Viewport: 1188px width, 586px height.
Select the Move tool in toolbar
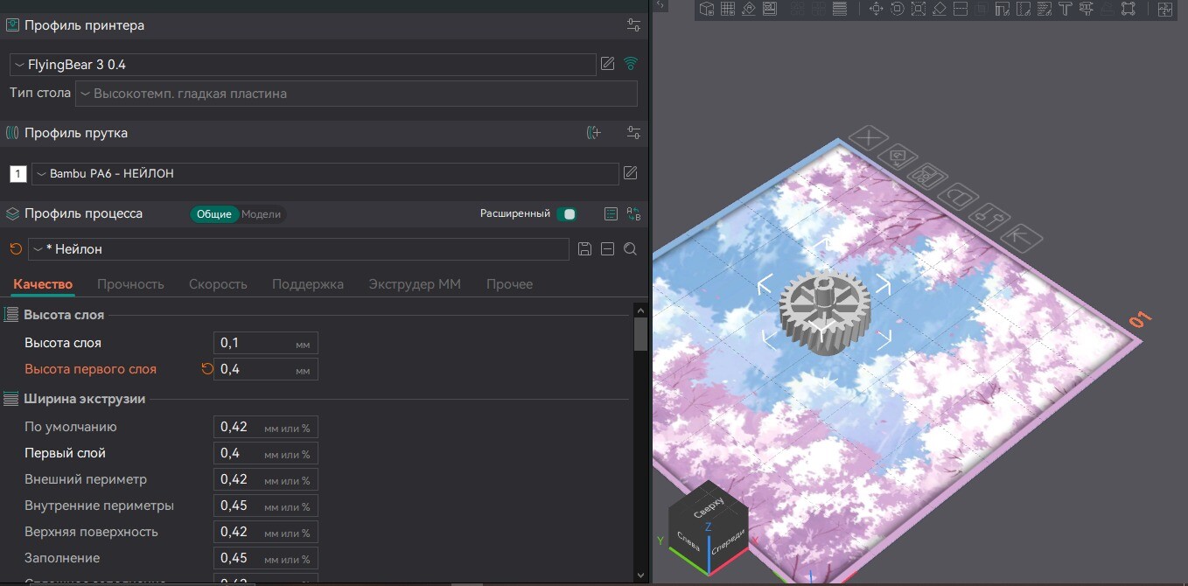click(x=876, y=9)
